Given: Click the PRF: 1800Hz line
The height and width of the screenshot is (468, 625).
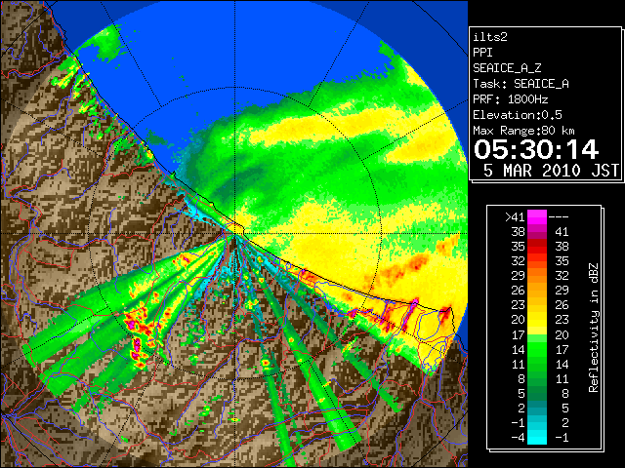Looking at the screenshot, I should pyautogui.click(x=511, y=99).
